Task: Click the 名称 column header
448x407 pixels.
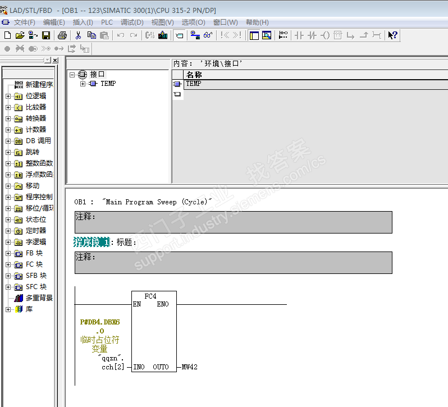Action: click(194, 75)
